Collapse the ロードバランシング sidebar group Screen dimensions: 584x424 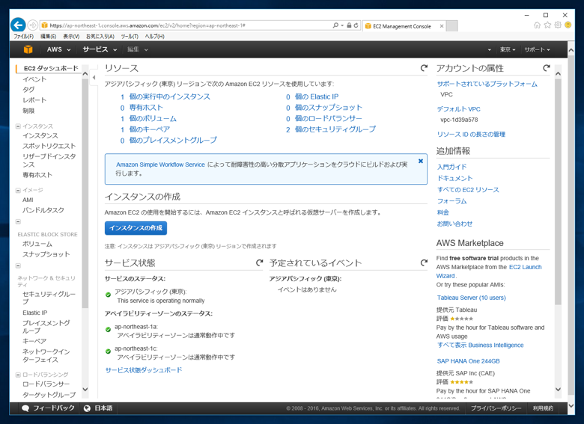tap(18, 375)
